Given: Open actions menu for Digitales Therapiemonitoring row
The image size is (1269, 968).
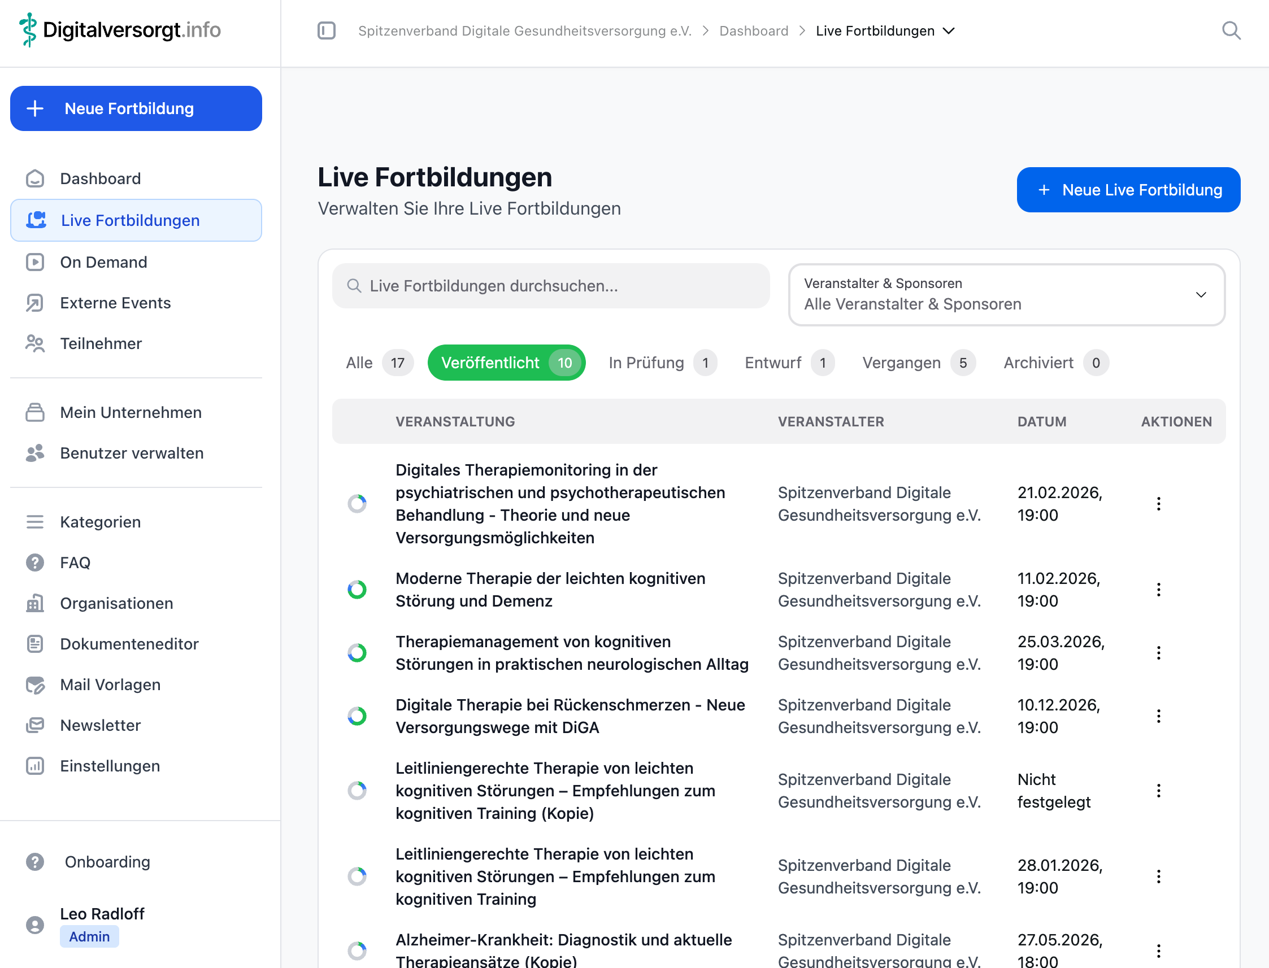Looking at the screenshot, I should 1158,504.
